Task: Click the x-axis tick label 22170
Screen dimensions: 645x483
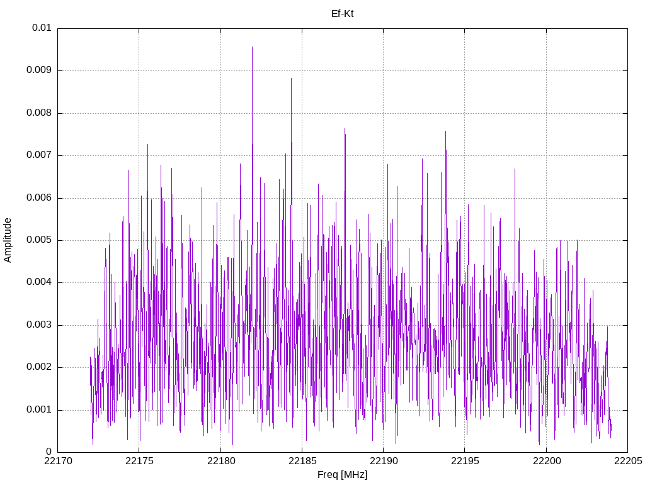Action: tap(57, 461)
